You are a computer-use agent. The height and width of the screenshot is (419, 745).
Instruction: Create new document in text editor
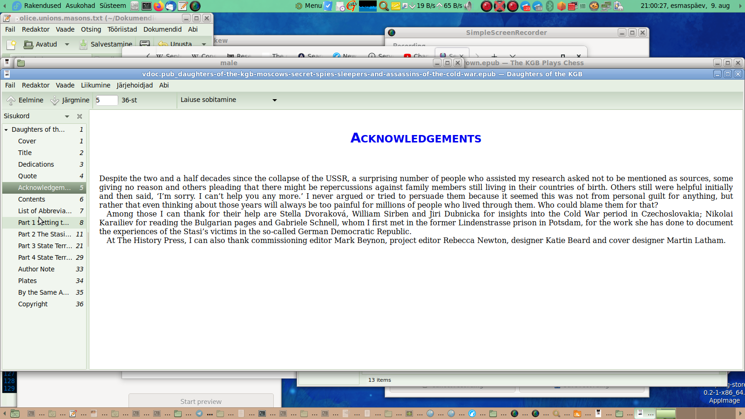click(11, 44)
